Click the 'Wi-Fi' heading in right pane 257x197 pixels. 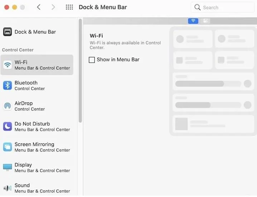(96, 36)
